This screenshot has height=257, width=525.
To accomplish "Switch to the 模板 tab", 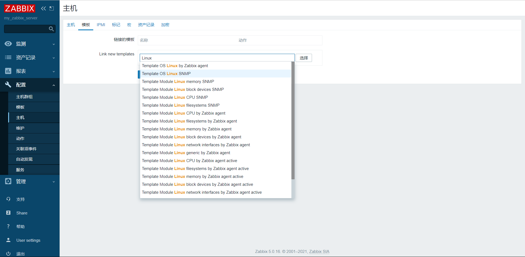I will click(86, 25).
